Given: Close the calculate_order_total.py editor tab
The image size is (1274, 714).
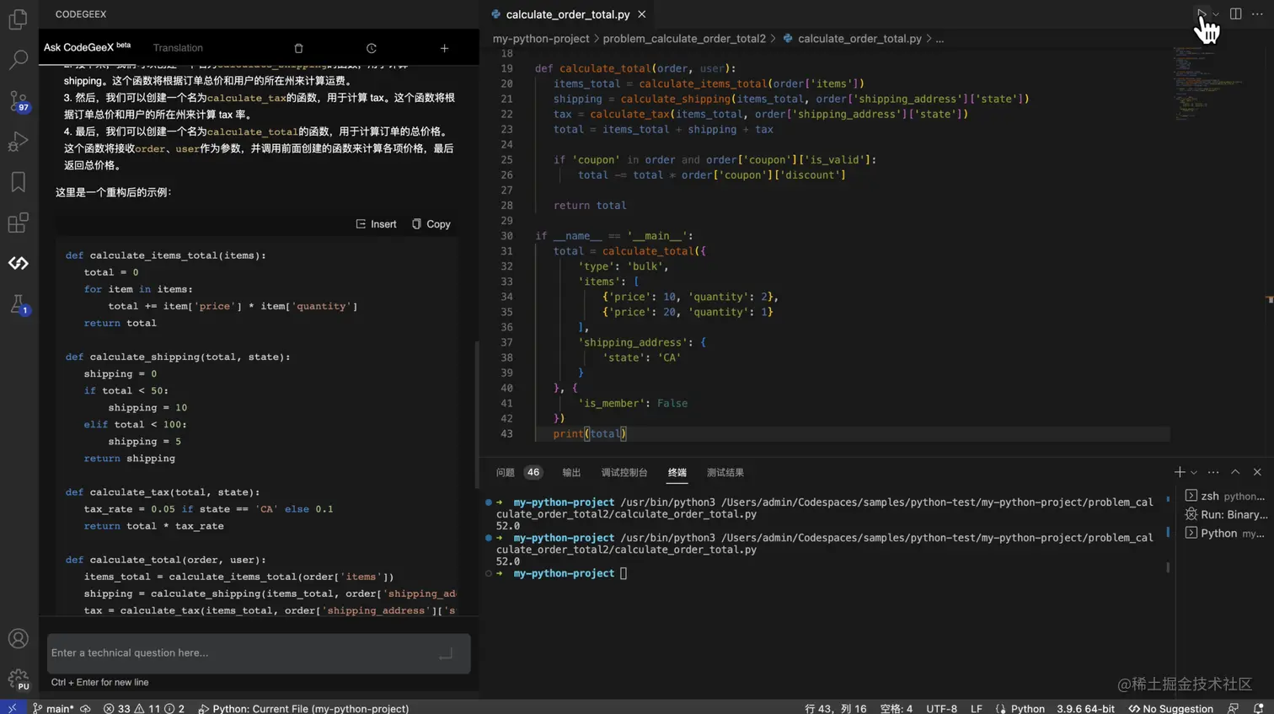Looking at the screenshot, I should click(642, 14).
